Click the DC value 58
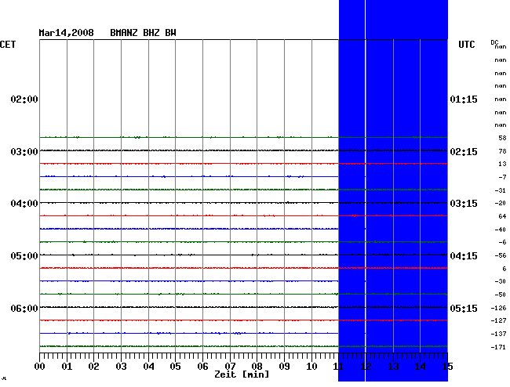 [x=502, y=138]
